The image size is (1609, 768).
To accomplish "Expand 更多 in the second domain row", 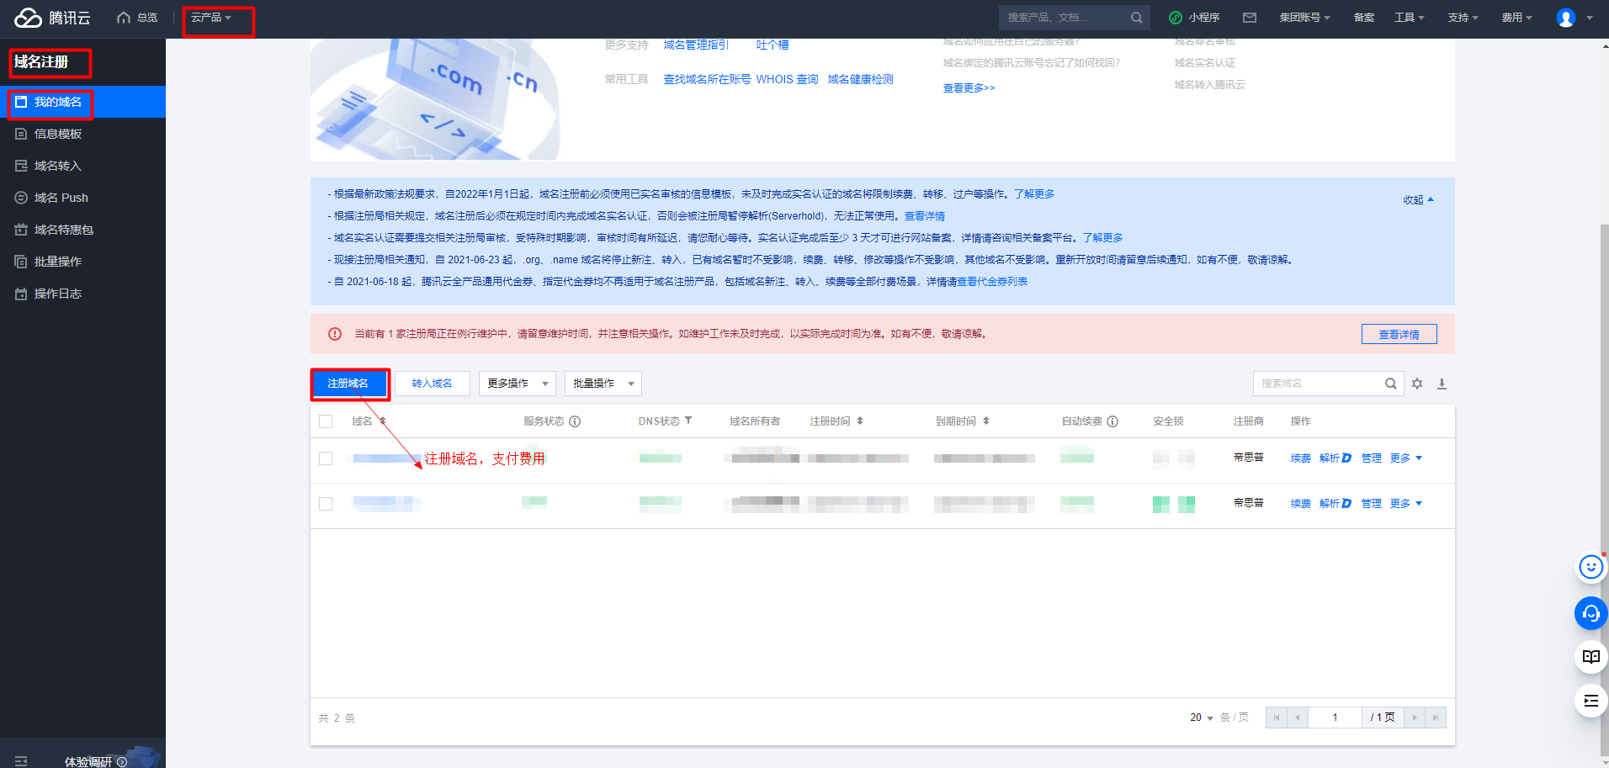I will (x=1406, y=504).
